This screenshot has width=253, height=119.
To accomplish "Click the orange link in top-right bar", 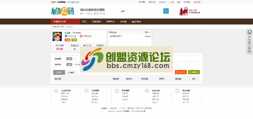I will [x=172, y=2].
